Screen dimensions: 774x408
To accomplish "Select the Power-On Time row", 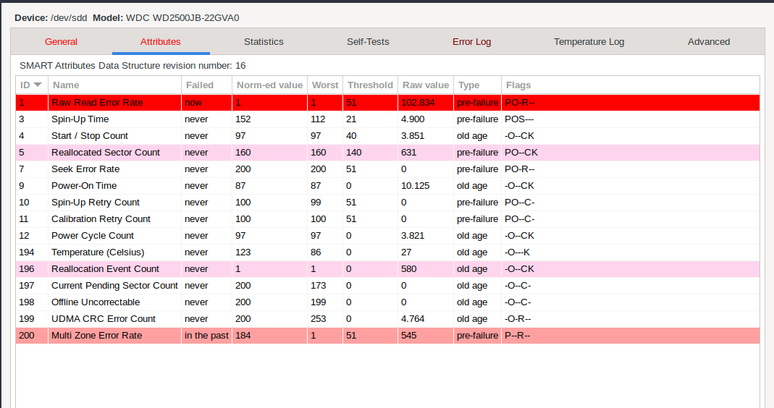I will click(x=387, y=186).
